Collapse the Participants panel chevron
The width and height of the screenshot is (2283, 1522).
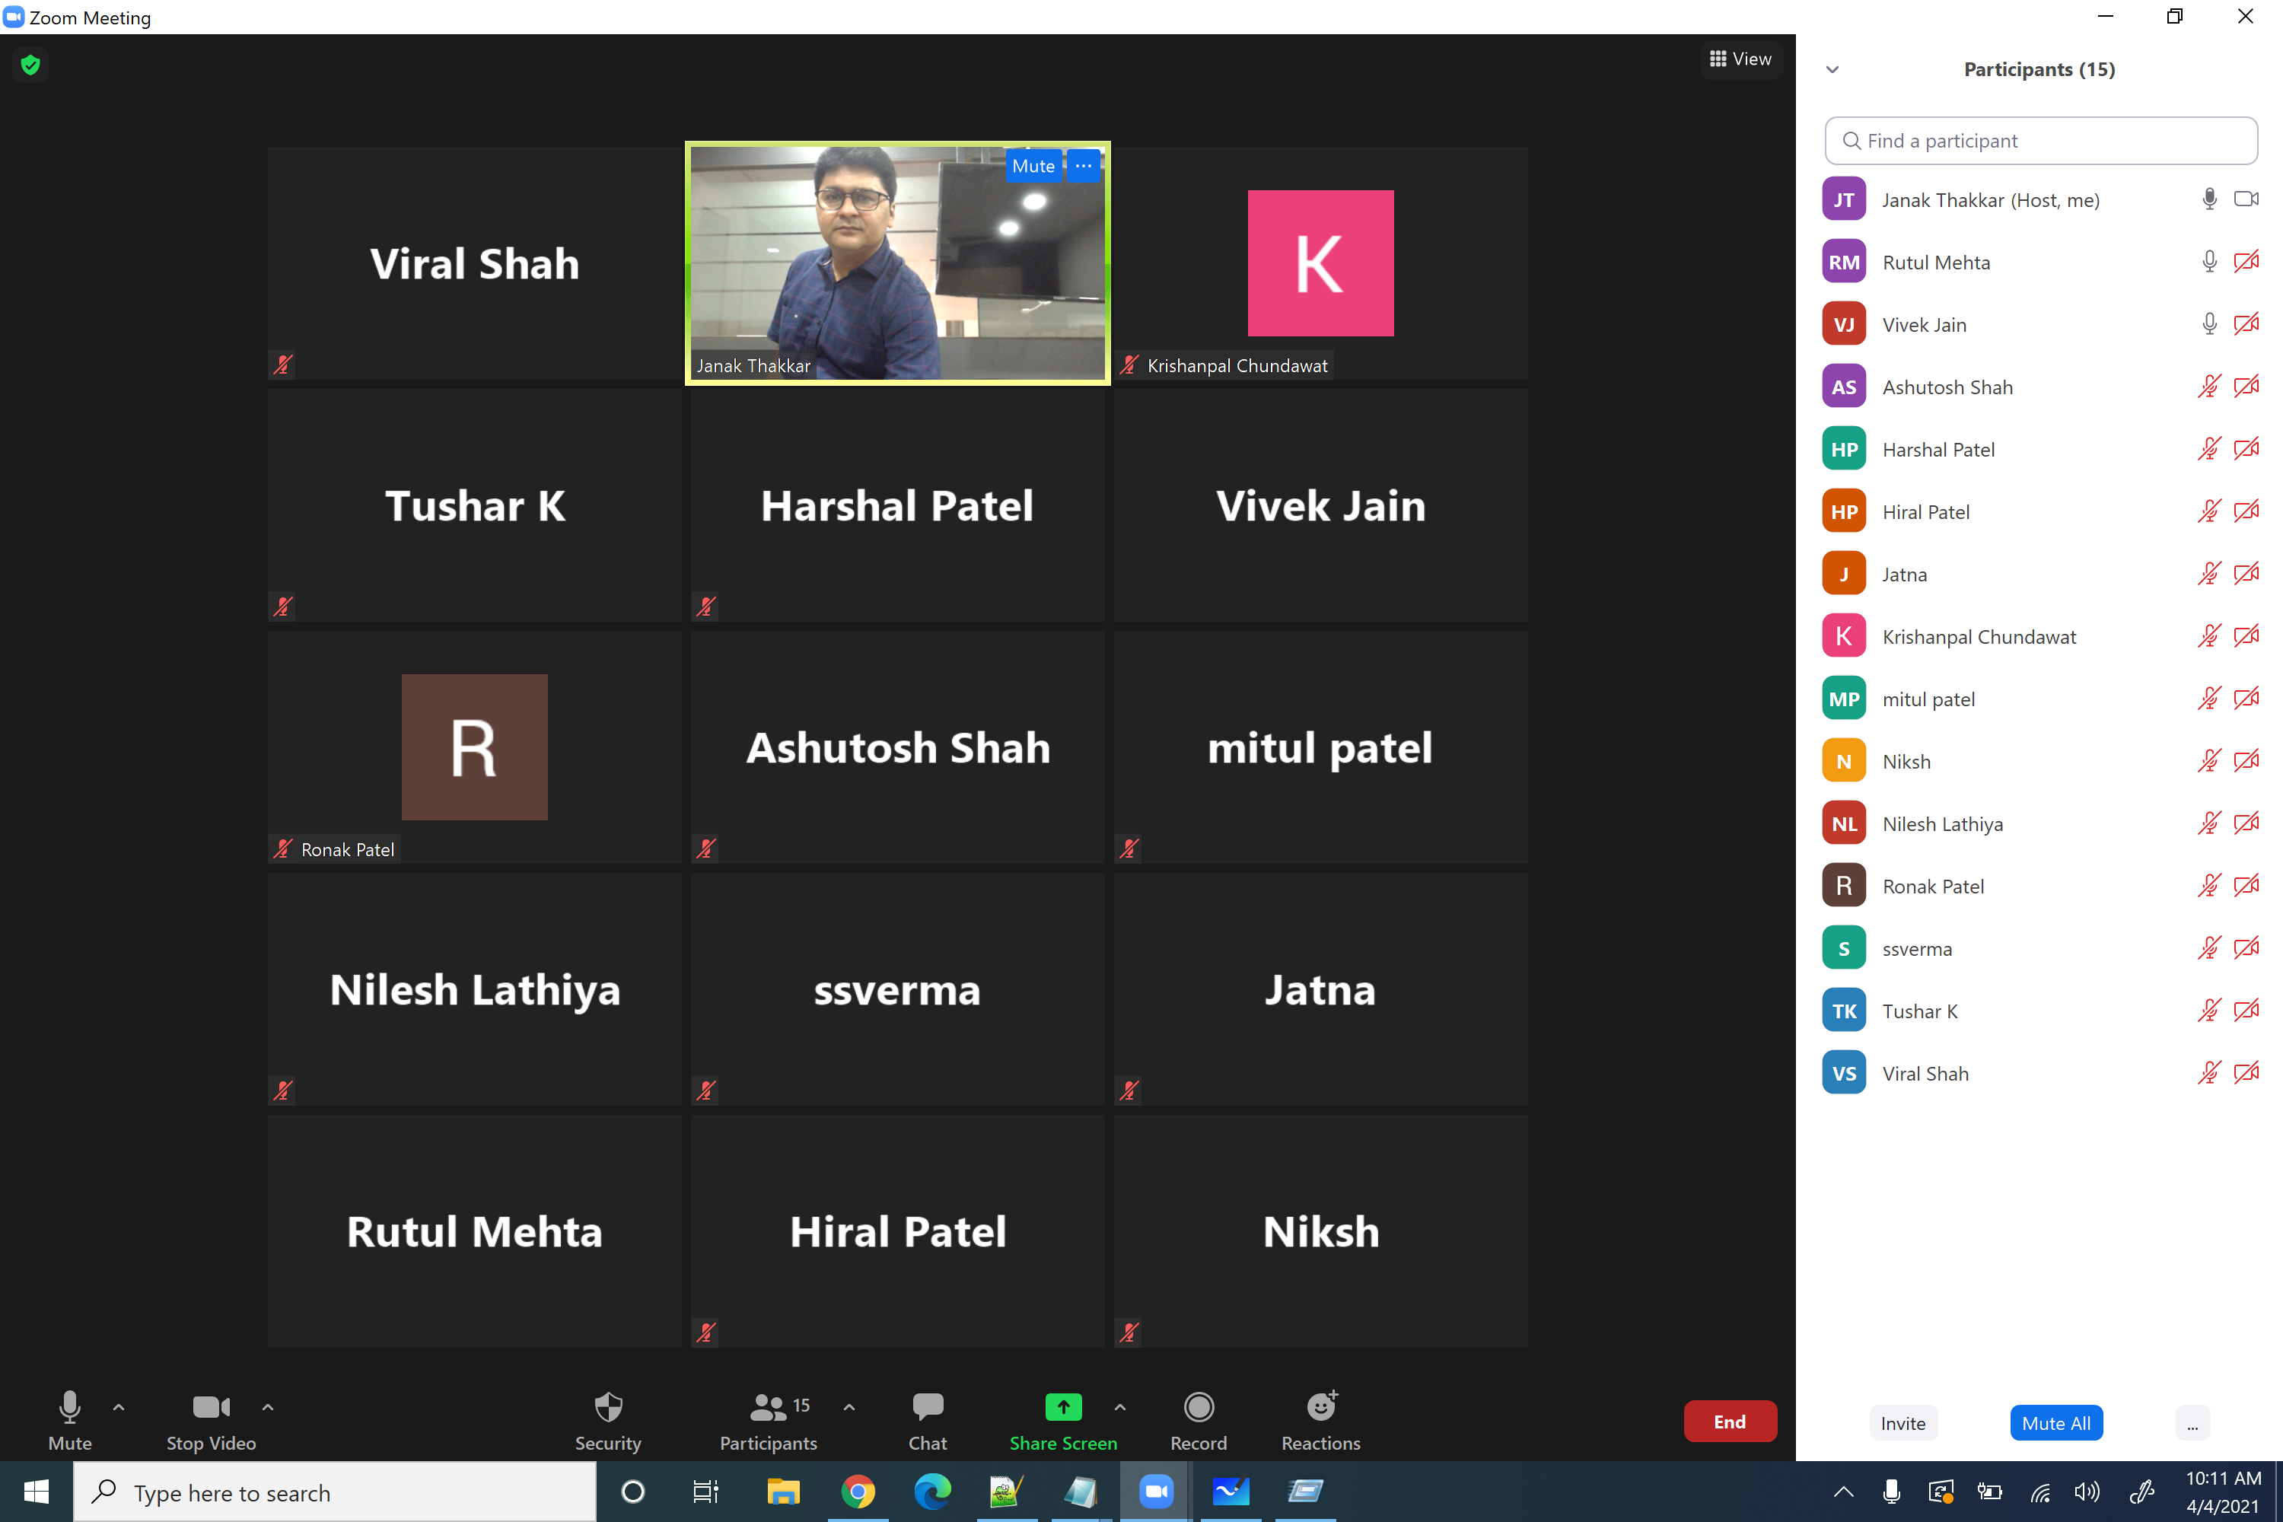[x=1832, y=70]
